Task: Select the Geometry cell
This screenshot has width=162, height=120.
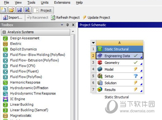Action: click(119, 63)
